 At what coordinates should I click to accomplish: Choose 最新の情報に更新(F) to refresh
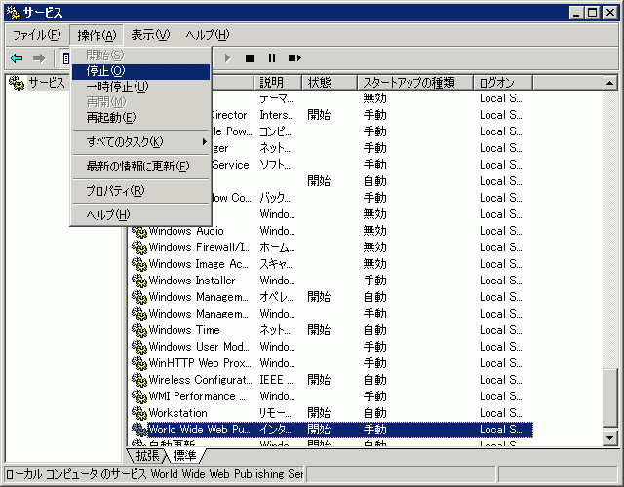140,167
